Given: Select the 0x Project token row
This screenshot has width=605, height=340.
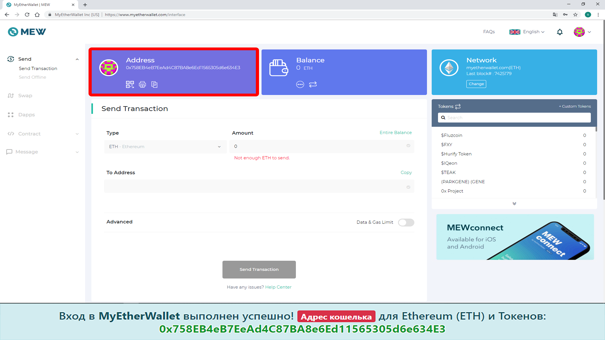Looking at the screenshot, I should point(514,191).
